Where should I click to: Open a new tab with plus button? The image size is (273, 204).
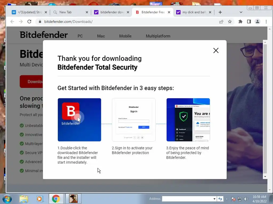point(220,12)
